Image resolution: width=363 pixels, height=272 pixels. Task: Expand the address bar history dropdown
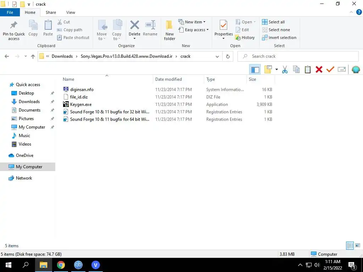tap(217, 56)
